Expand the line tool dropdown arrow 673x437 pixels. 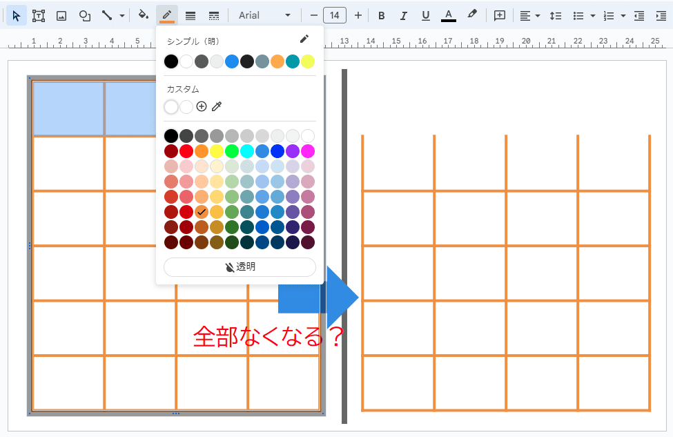[122, 16]
